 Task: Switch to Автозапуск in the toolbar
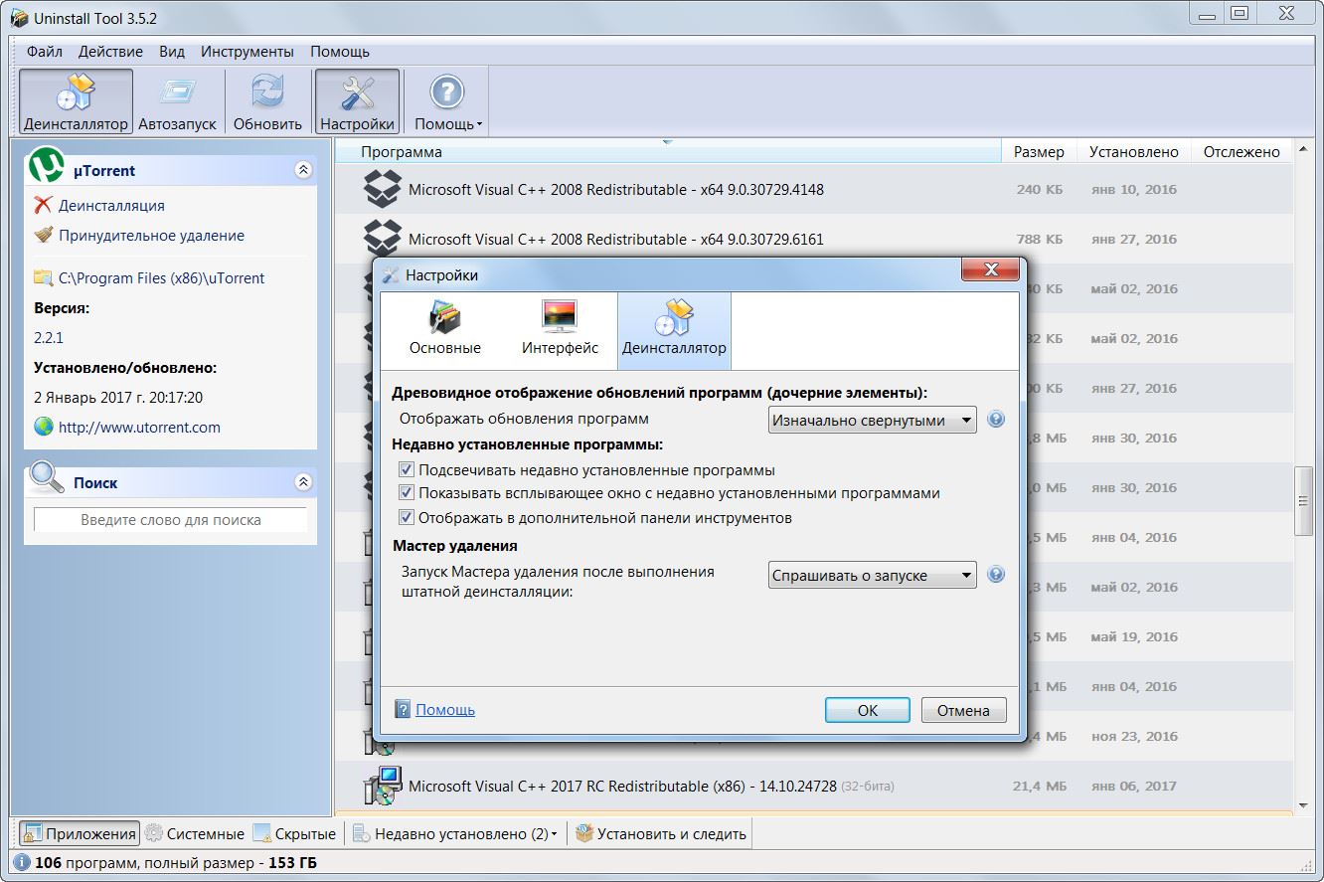177,101
